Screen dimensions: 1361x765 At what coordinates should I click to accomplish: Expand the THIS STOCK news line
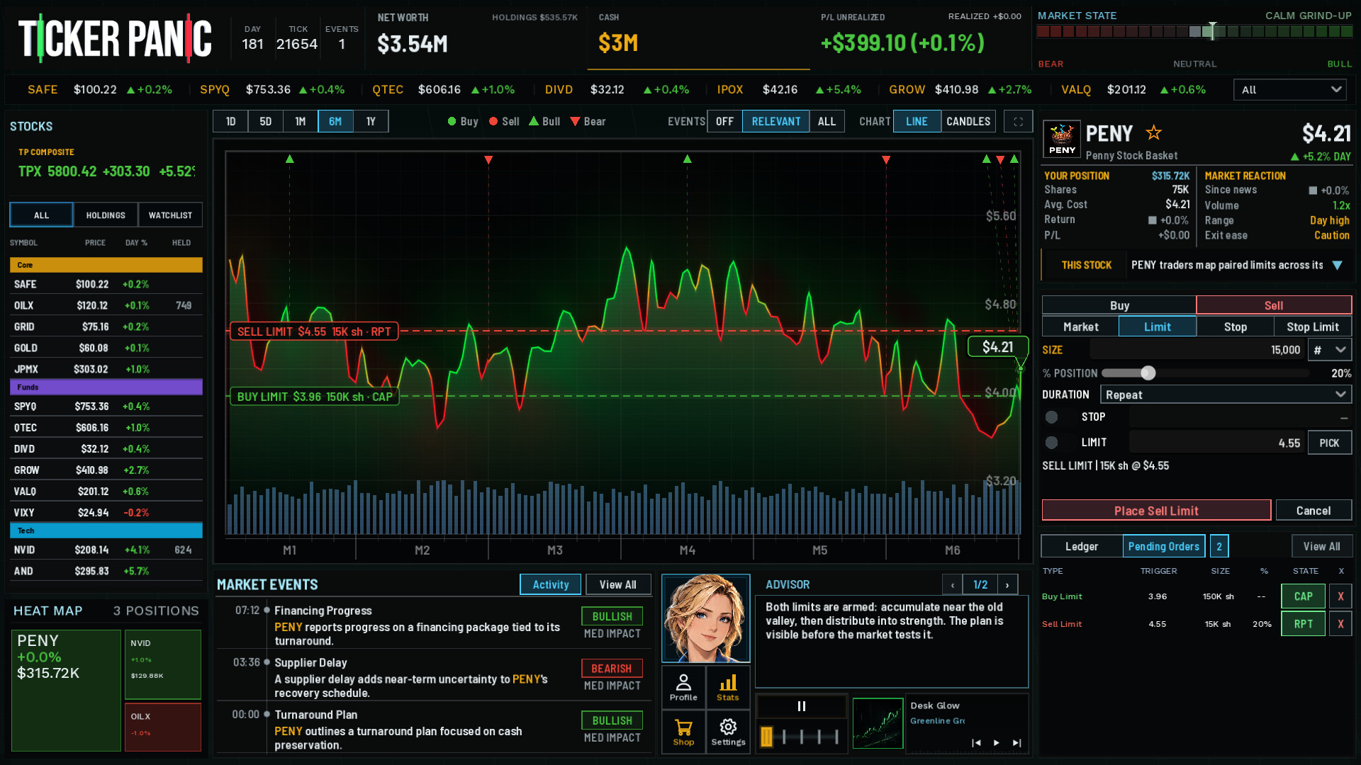pos(1337,265)
